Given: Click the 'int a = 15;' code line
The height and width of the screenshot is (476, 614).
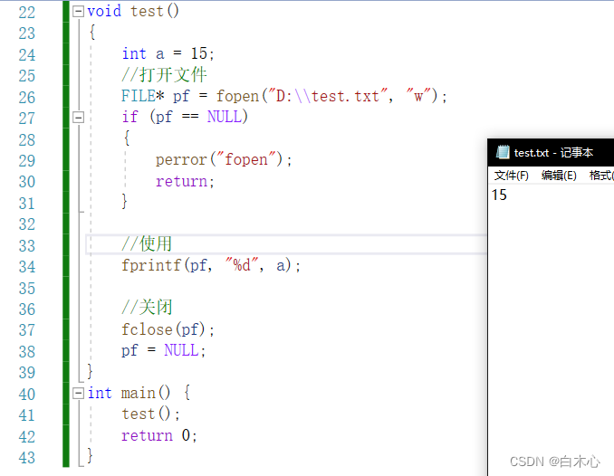Looking at the screenshot, I should (x=168, y=53).
